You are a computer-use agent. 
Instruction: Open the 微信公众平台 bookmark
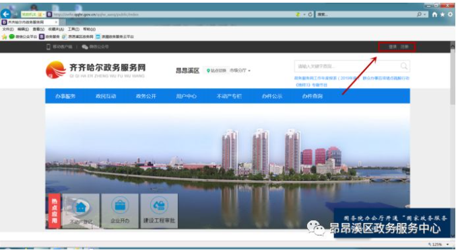23,37
